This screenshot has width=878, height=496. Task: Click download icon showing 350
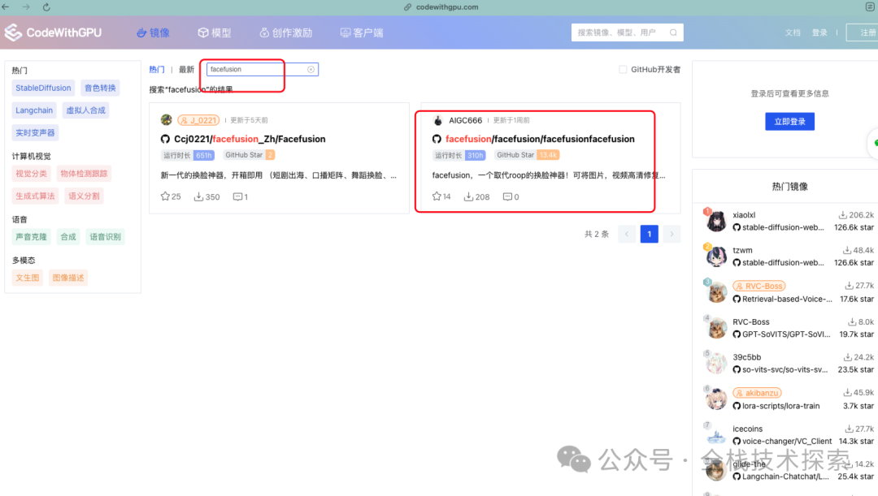(198, 196)
